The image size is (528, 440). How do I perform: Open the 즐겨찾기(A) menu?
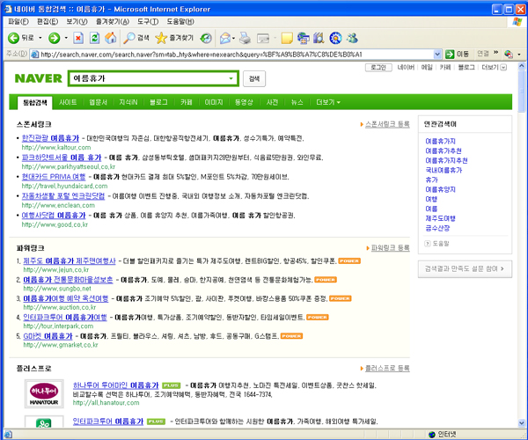[x=113, y=21]
